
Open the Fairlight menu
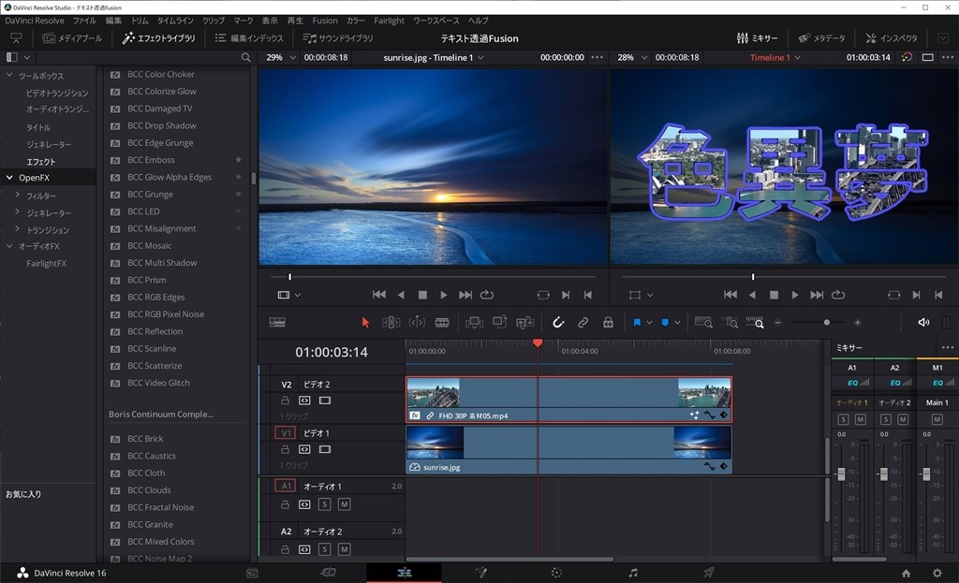coord(389,21)
